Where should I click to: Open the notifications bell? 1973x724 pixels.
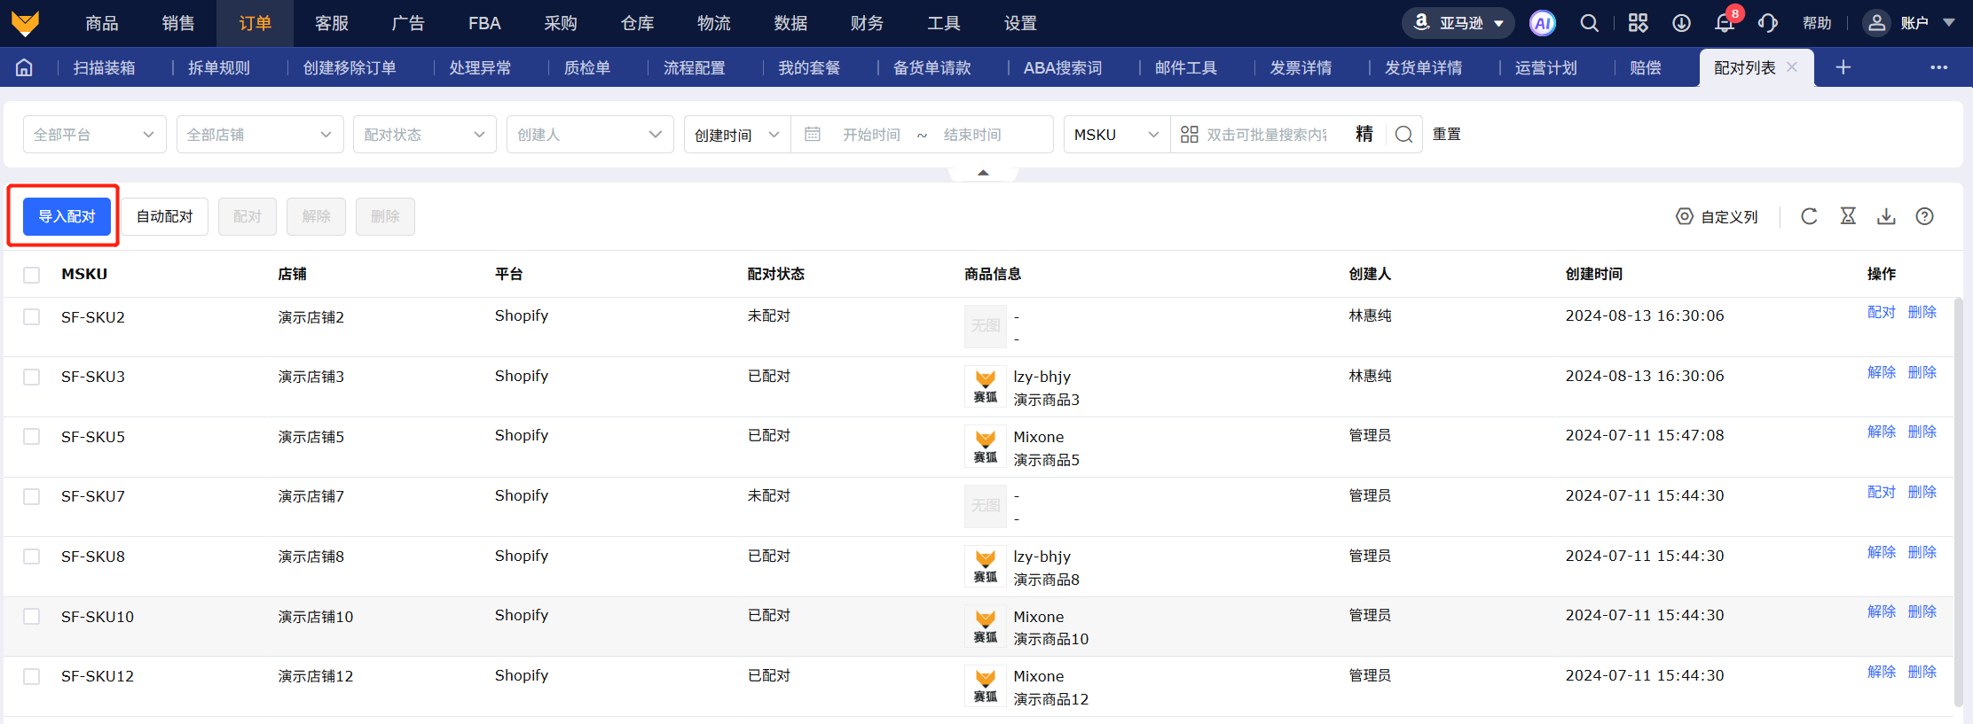click(1725, 23)
